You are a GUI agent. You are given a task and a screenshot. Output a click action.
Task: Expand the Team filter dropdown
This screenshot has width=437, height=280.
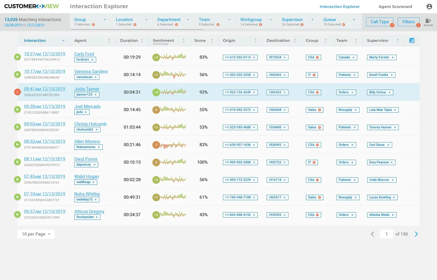click(229, 20)
